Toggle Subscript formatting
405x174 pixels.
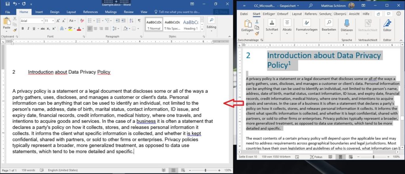click(x=49, y=29)
